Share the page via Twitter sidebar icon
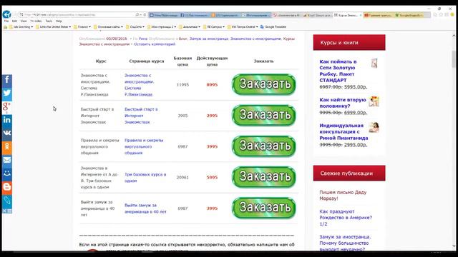Screen dimensions: 458x257 (x=6, y=94)
